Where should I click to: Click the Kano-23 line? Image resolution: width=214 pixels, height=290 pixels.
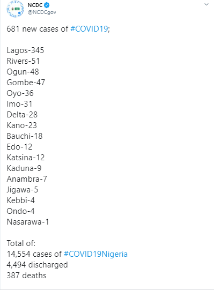(x=22, y=125)
